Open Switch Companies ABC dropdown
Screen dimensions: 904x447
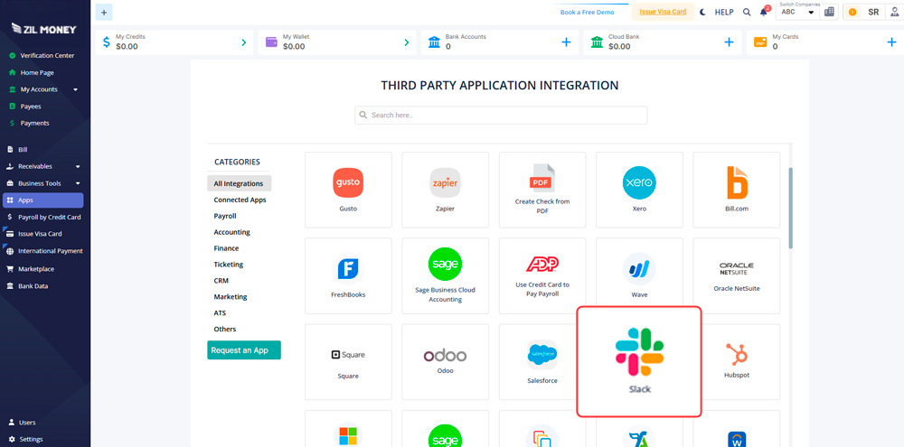(798, 12)
